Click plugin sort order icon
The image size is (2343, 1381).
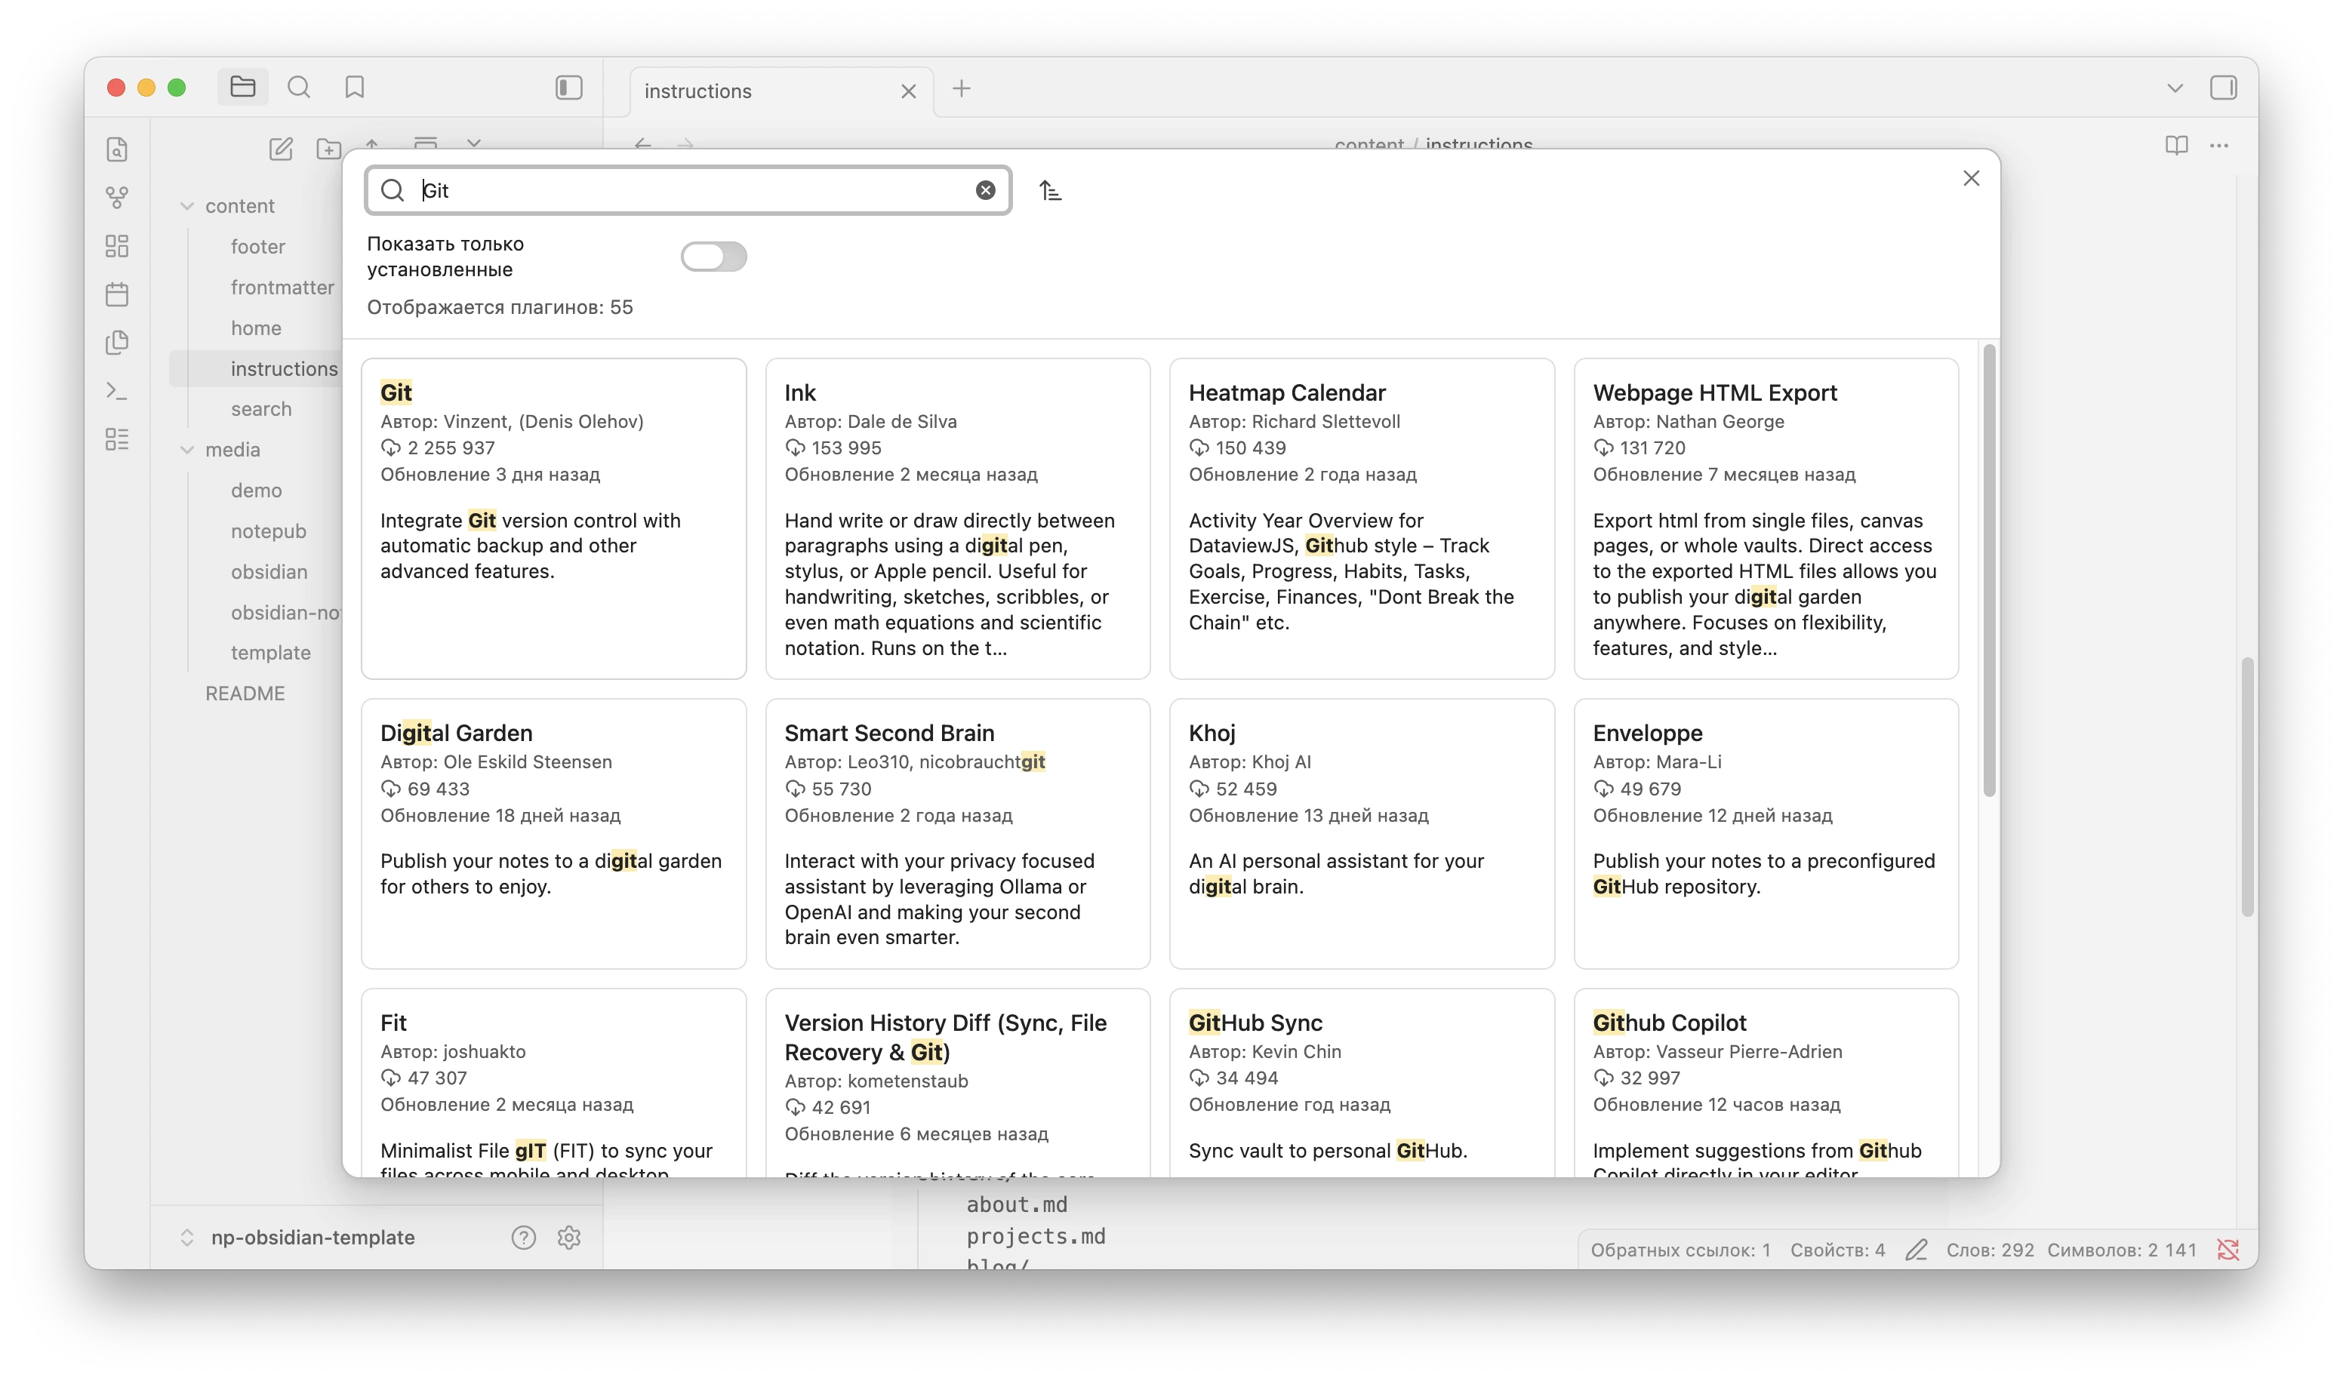point(1050,191)
